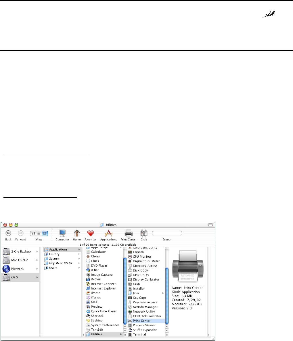
Task: Select CPU Monitor utility
Action: click(146, 257)
